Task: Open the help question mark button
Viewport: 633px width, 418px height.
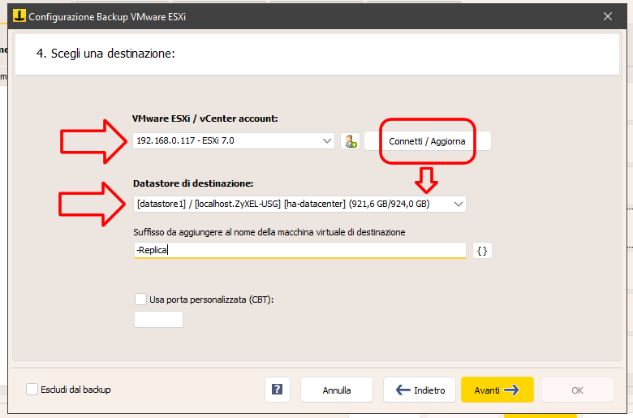Action: click(x=278, y=390)
